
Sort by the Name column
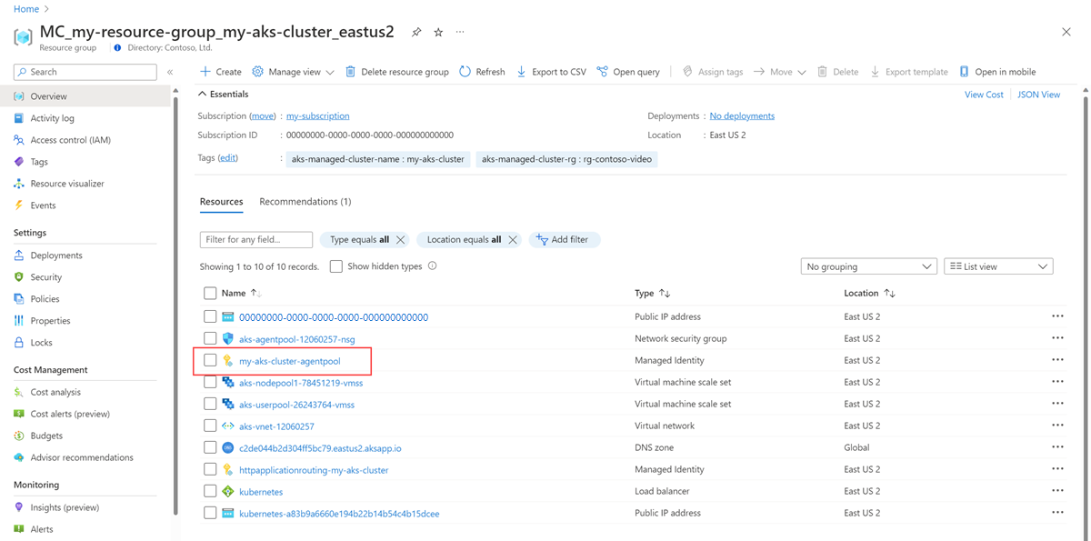[x=242, y=294]
